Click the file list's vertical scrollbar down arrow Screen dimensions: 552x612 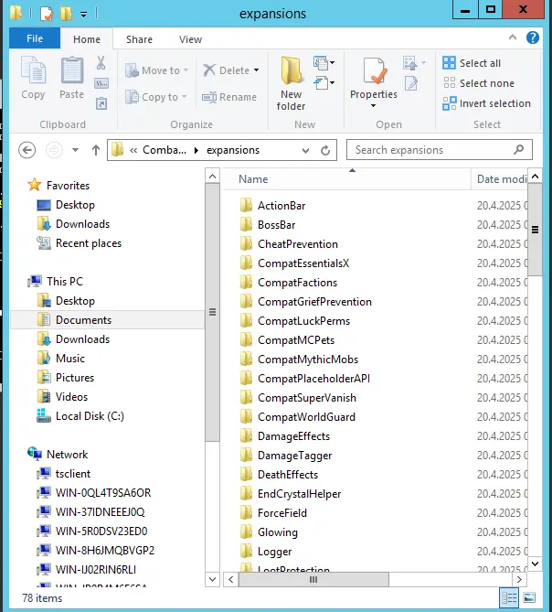coord(536,564)
